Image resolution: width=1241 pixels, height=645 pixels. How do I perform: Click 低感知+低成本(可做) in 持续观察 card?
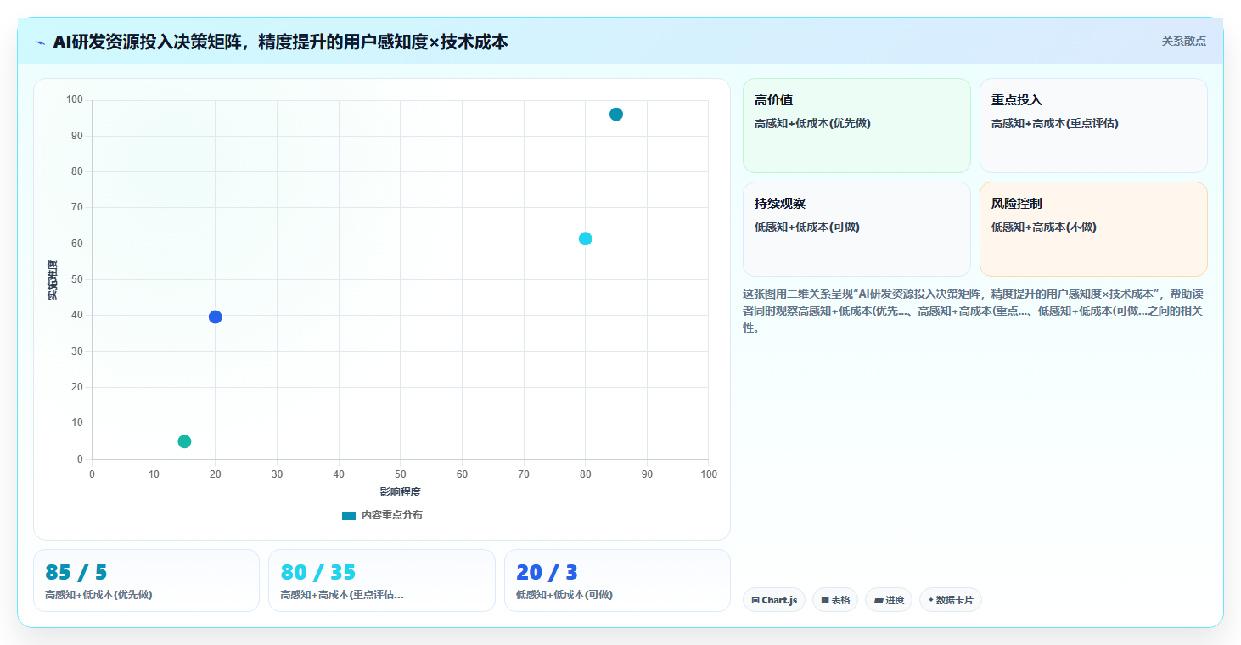[x=807, y=227]
